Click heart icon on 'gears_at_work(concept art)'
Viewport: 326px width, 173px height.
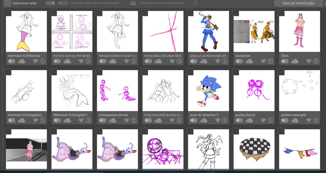[218, 61]
